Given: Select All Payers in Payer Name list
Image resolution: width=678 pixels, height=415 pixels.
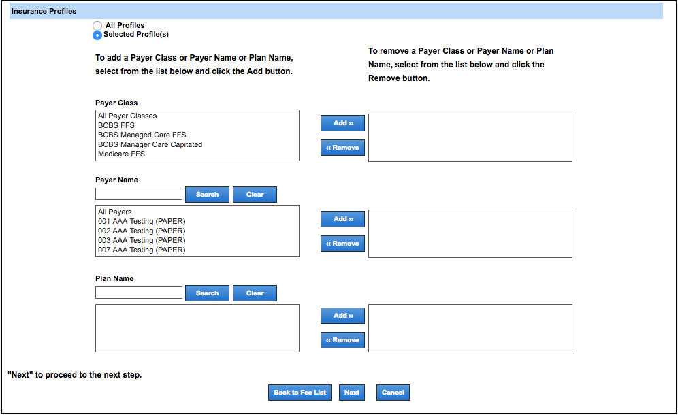Looking at the screenshot, I should (115, 212).
